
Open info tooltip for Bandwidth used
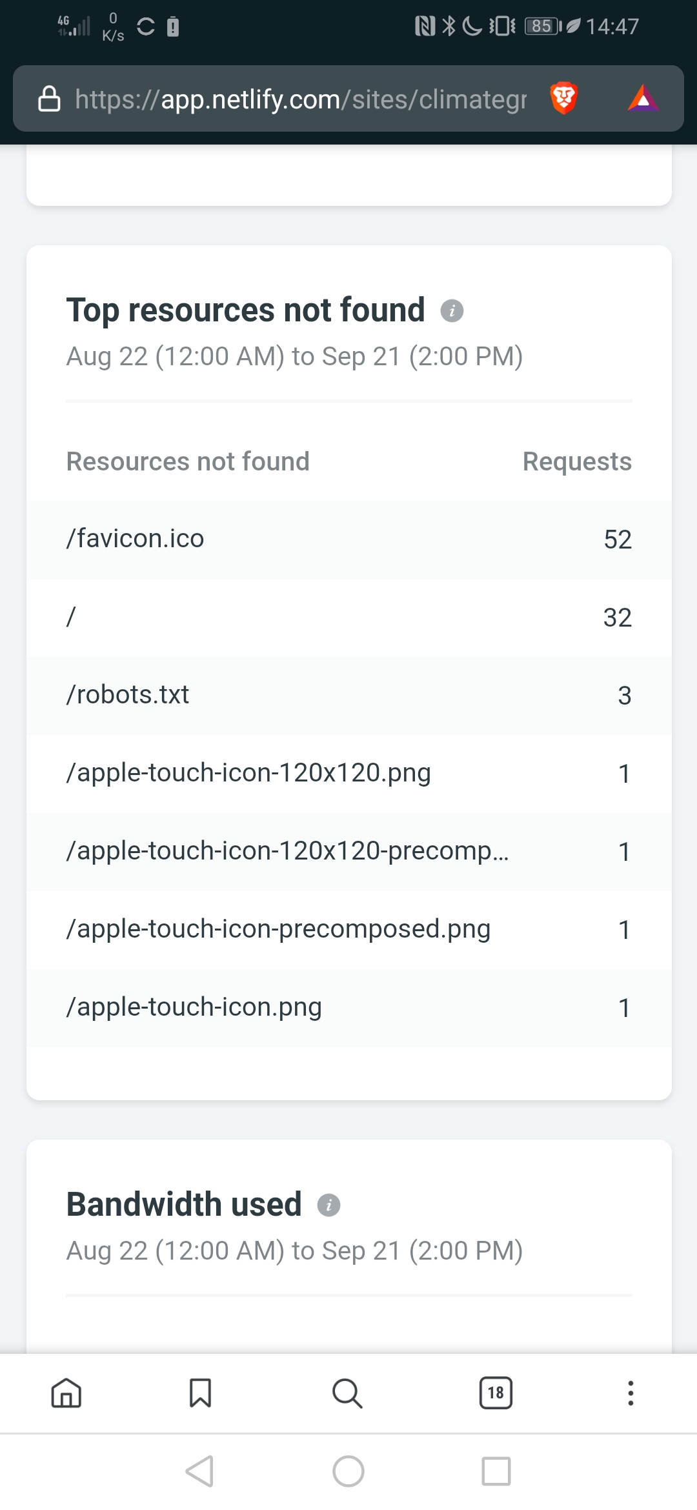pos(328,1205)
